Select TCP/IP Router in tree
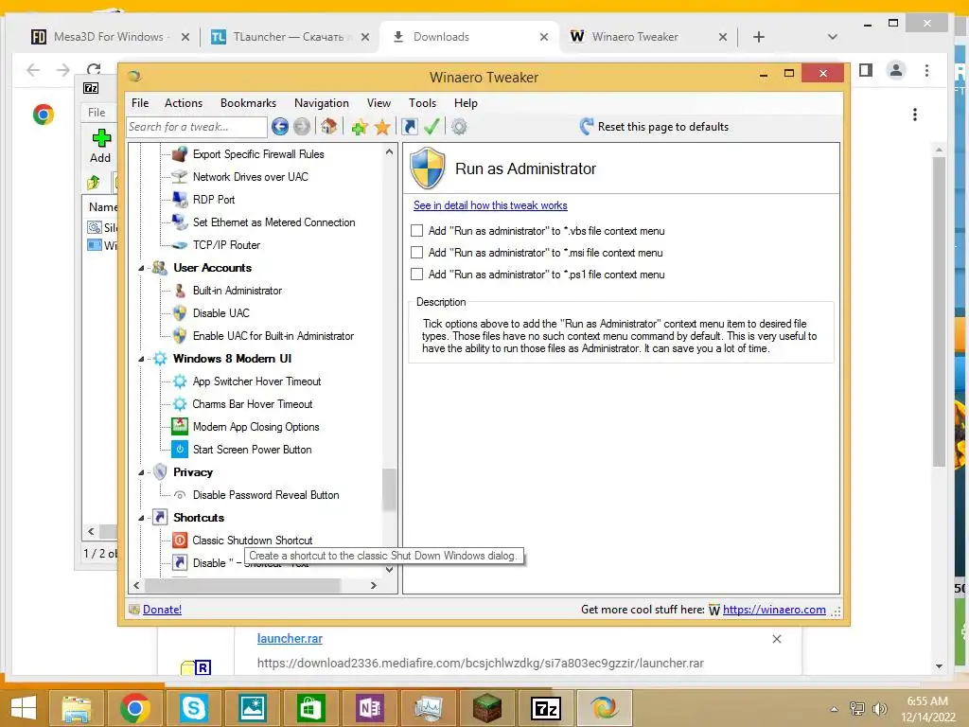This screenshot has width=969, height=727. pos(226,245)
